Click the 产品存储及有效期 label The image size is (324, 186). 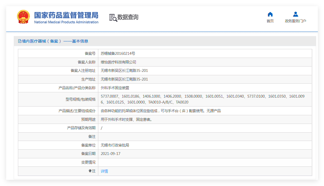(81, 128)
